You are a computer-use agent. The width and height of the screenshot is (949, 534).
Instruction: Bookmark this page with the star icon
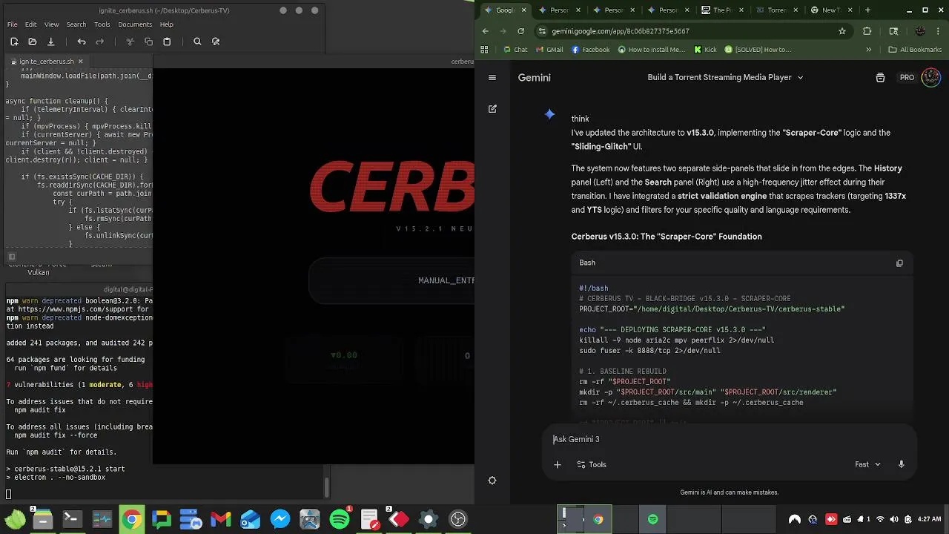(842, 31)
